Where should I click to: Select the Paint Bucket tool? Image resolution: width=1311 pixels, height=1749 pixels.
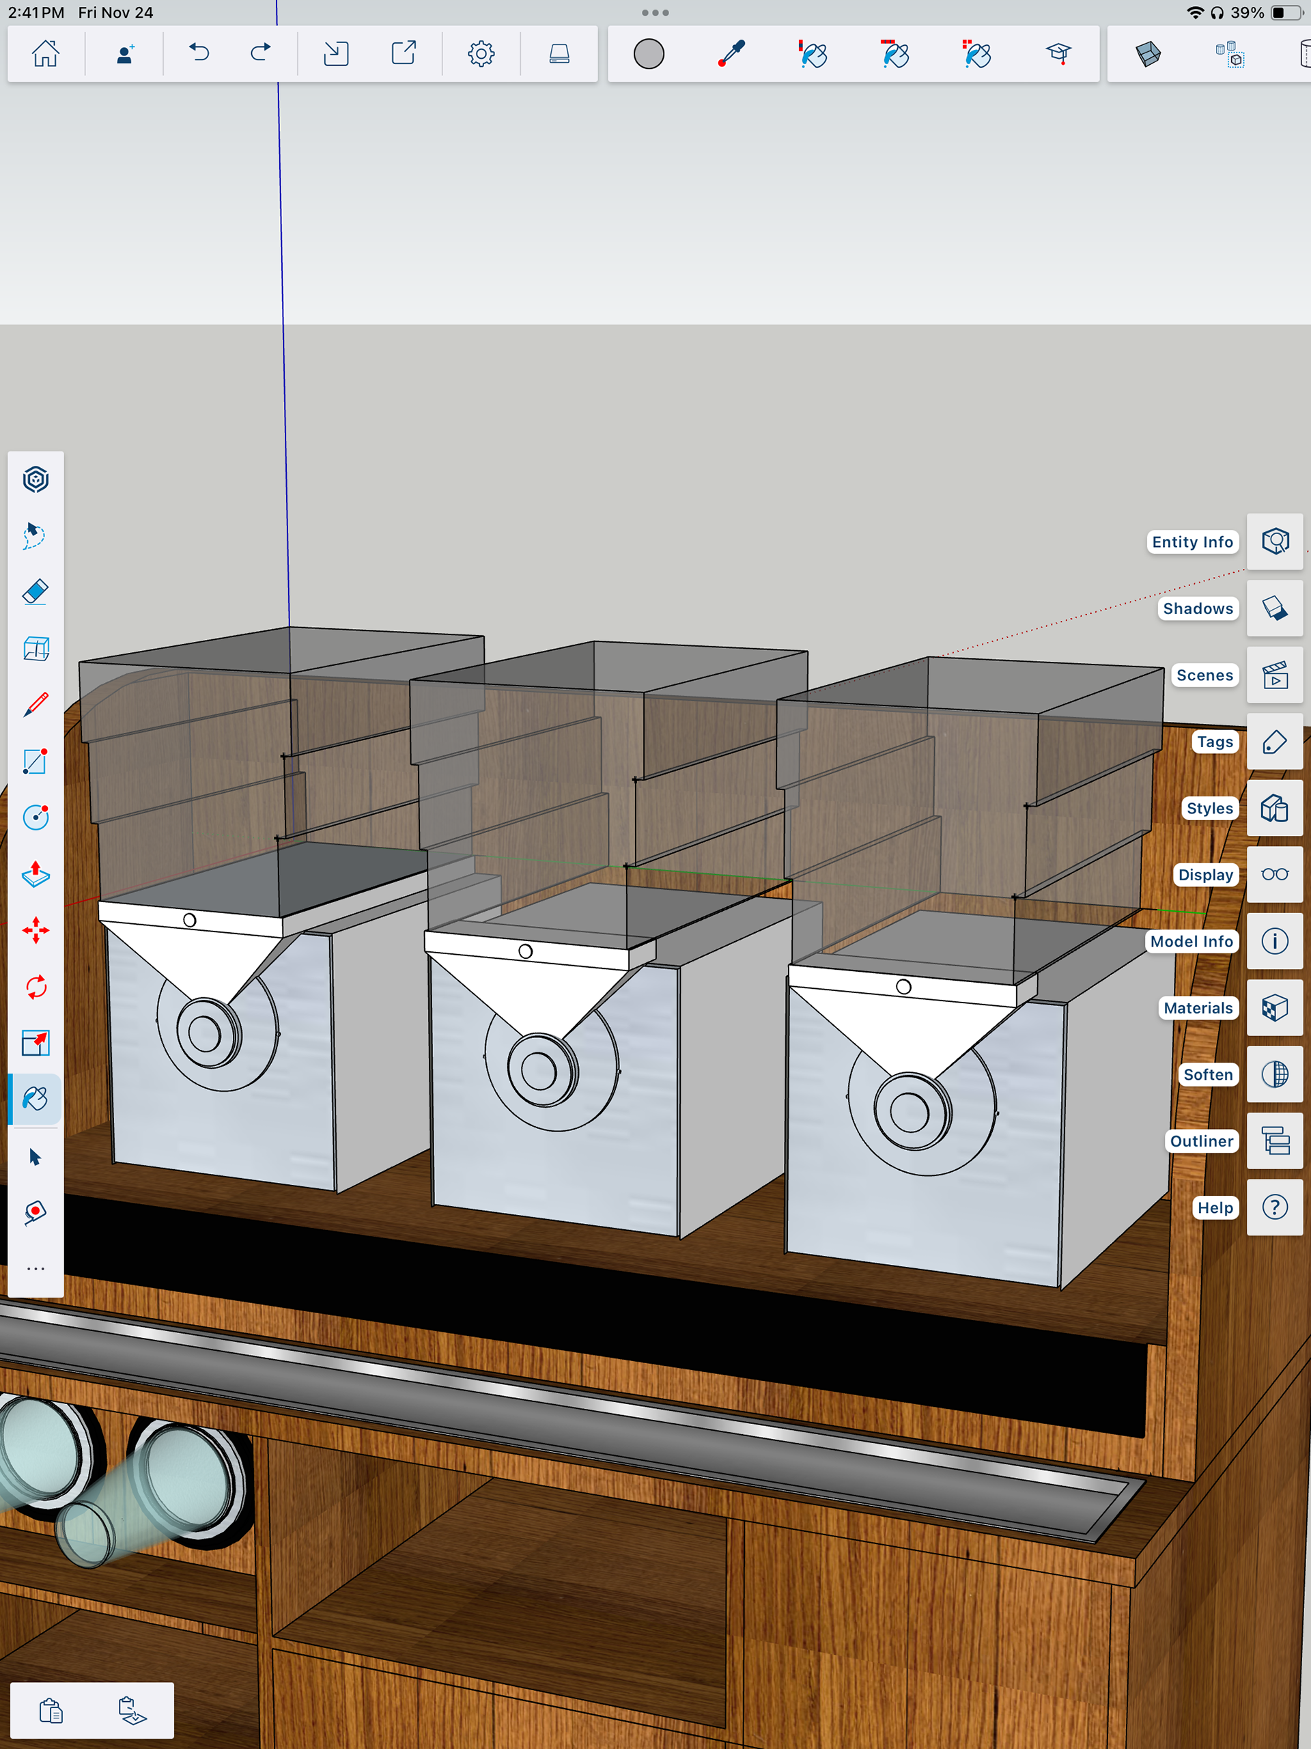point(36,1099)
